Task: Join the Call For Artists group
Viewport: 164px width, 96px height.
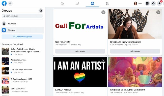Action: pyautogui.click(x=80, y=51)
